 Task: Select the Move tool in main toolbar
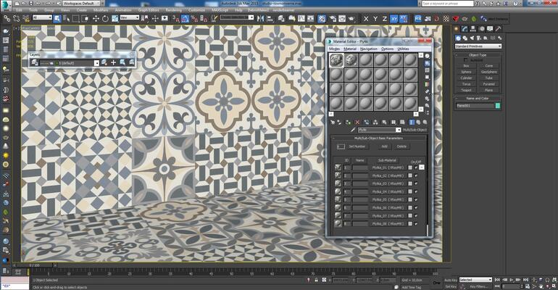click(x=96, y=19)
